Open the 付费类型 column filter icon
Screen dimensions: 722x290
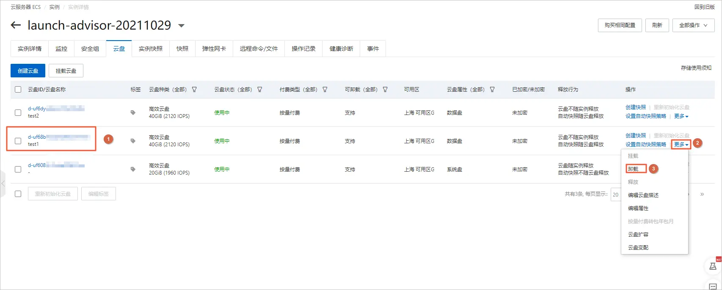point(325,90)
